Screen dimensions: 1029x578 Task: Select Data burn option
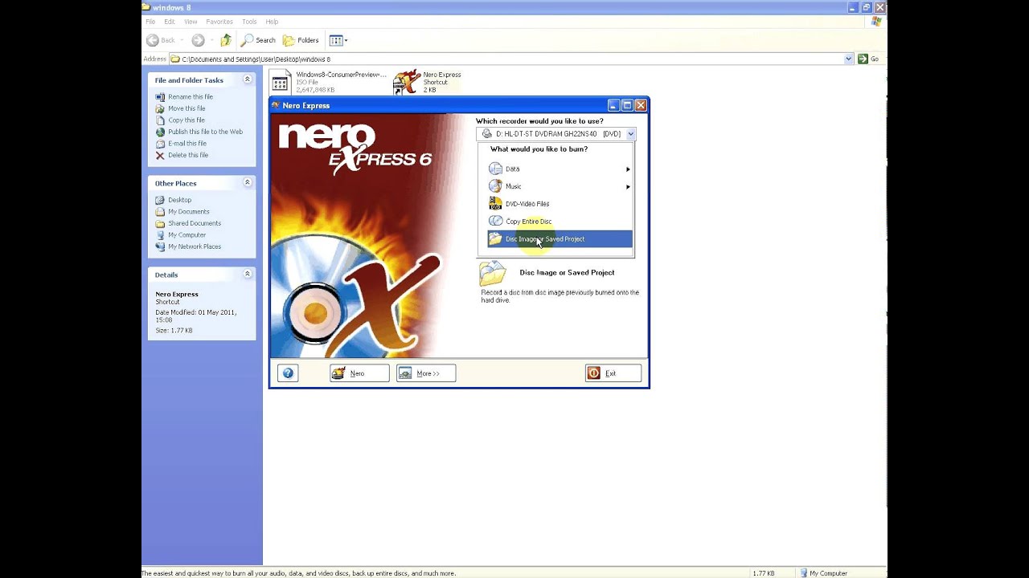(560, 169)
